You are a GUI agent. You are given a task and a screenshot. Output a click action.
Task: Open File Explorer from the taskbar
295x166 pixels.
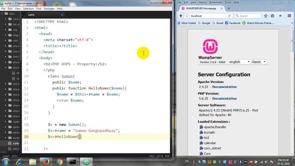33,162
